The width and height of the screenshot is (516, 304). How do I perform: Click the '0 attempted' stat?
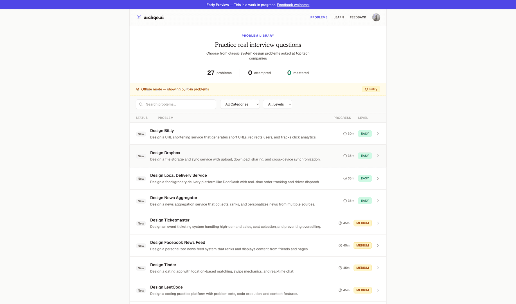pyautogui.click(x=259, y=73)
